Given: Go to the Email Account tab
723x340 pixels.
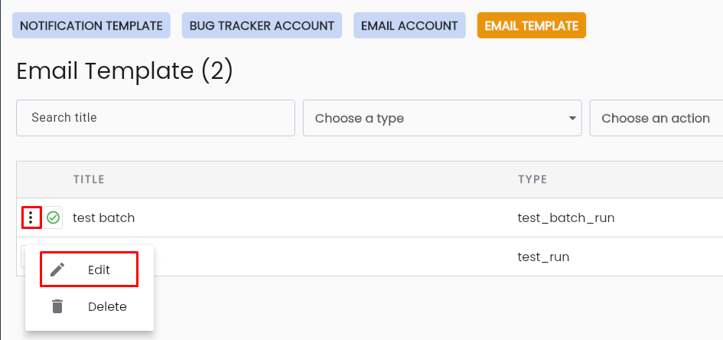Looking at the screenshot, I should (x=409, y=25).
